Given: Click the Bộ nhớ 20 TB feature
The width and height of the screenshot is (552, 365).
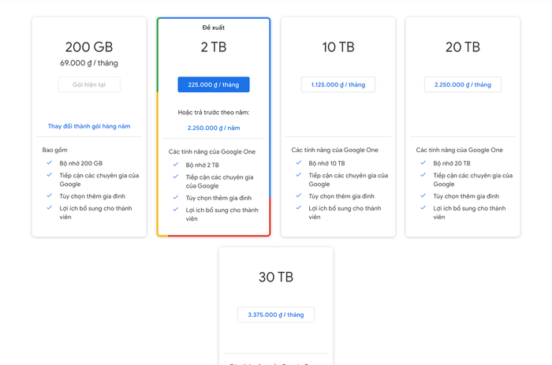Looking at the screenshot, I should (x=452, y=163).
